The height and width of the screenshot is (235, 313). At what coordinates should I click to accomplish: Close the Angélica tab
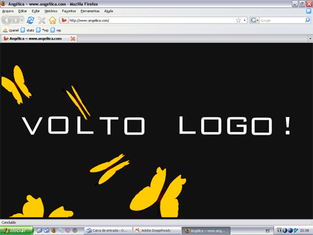(73, 38)
